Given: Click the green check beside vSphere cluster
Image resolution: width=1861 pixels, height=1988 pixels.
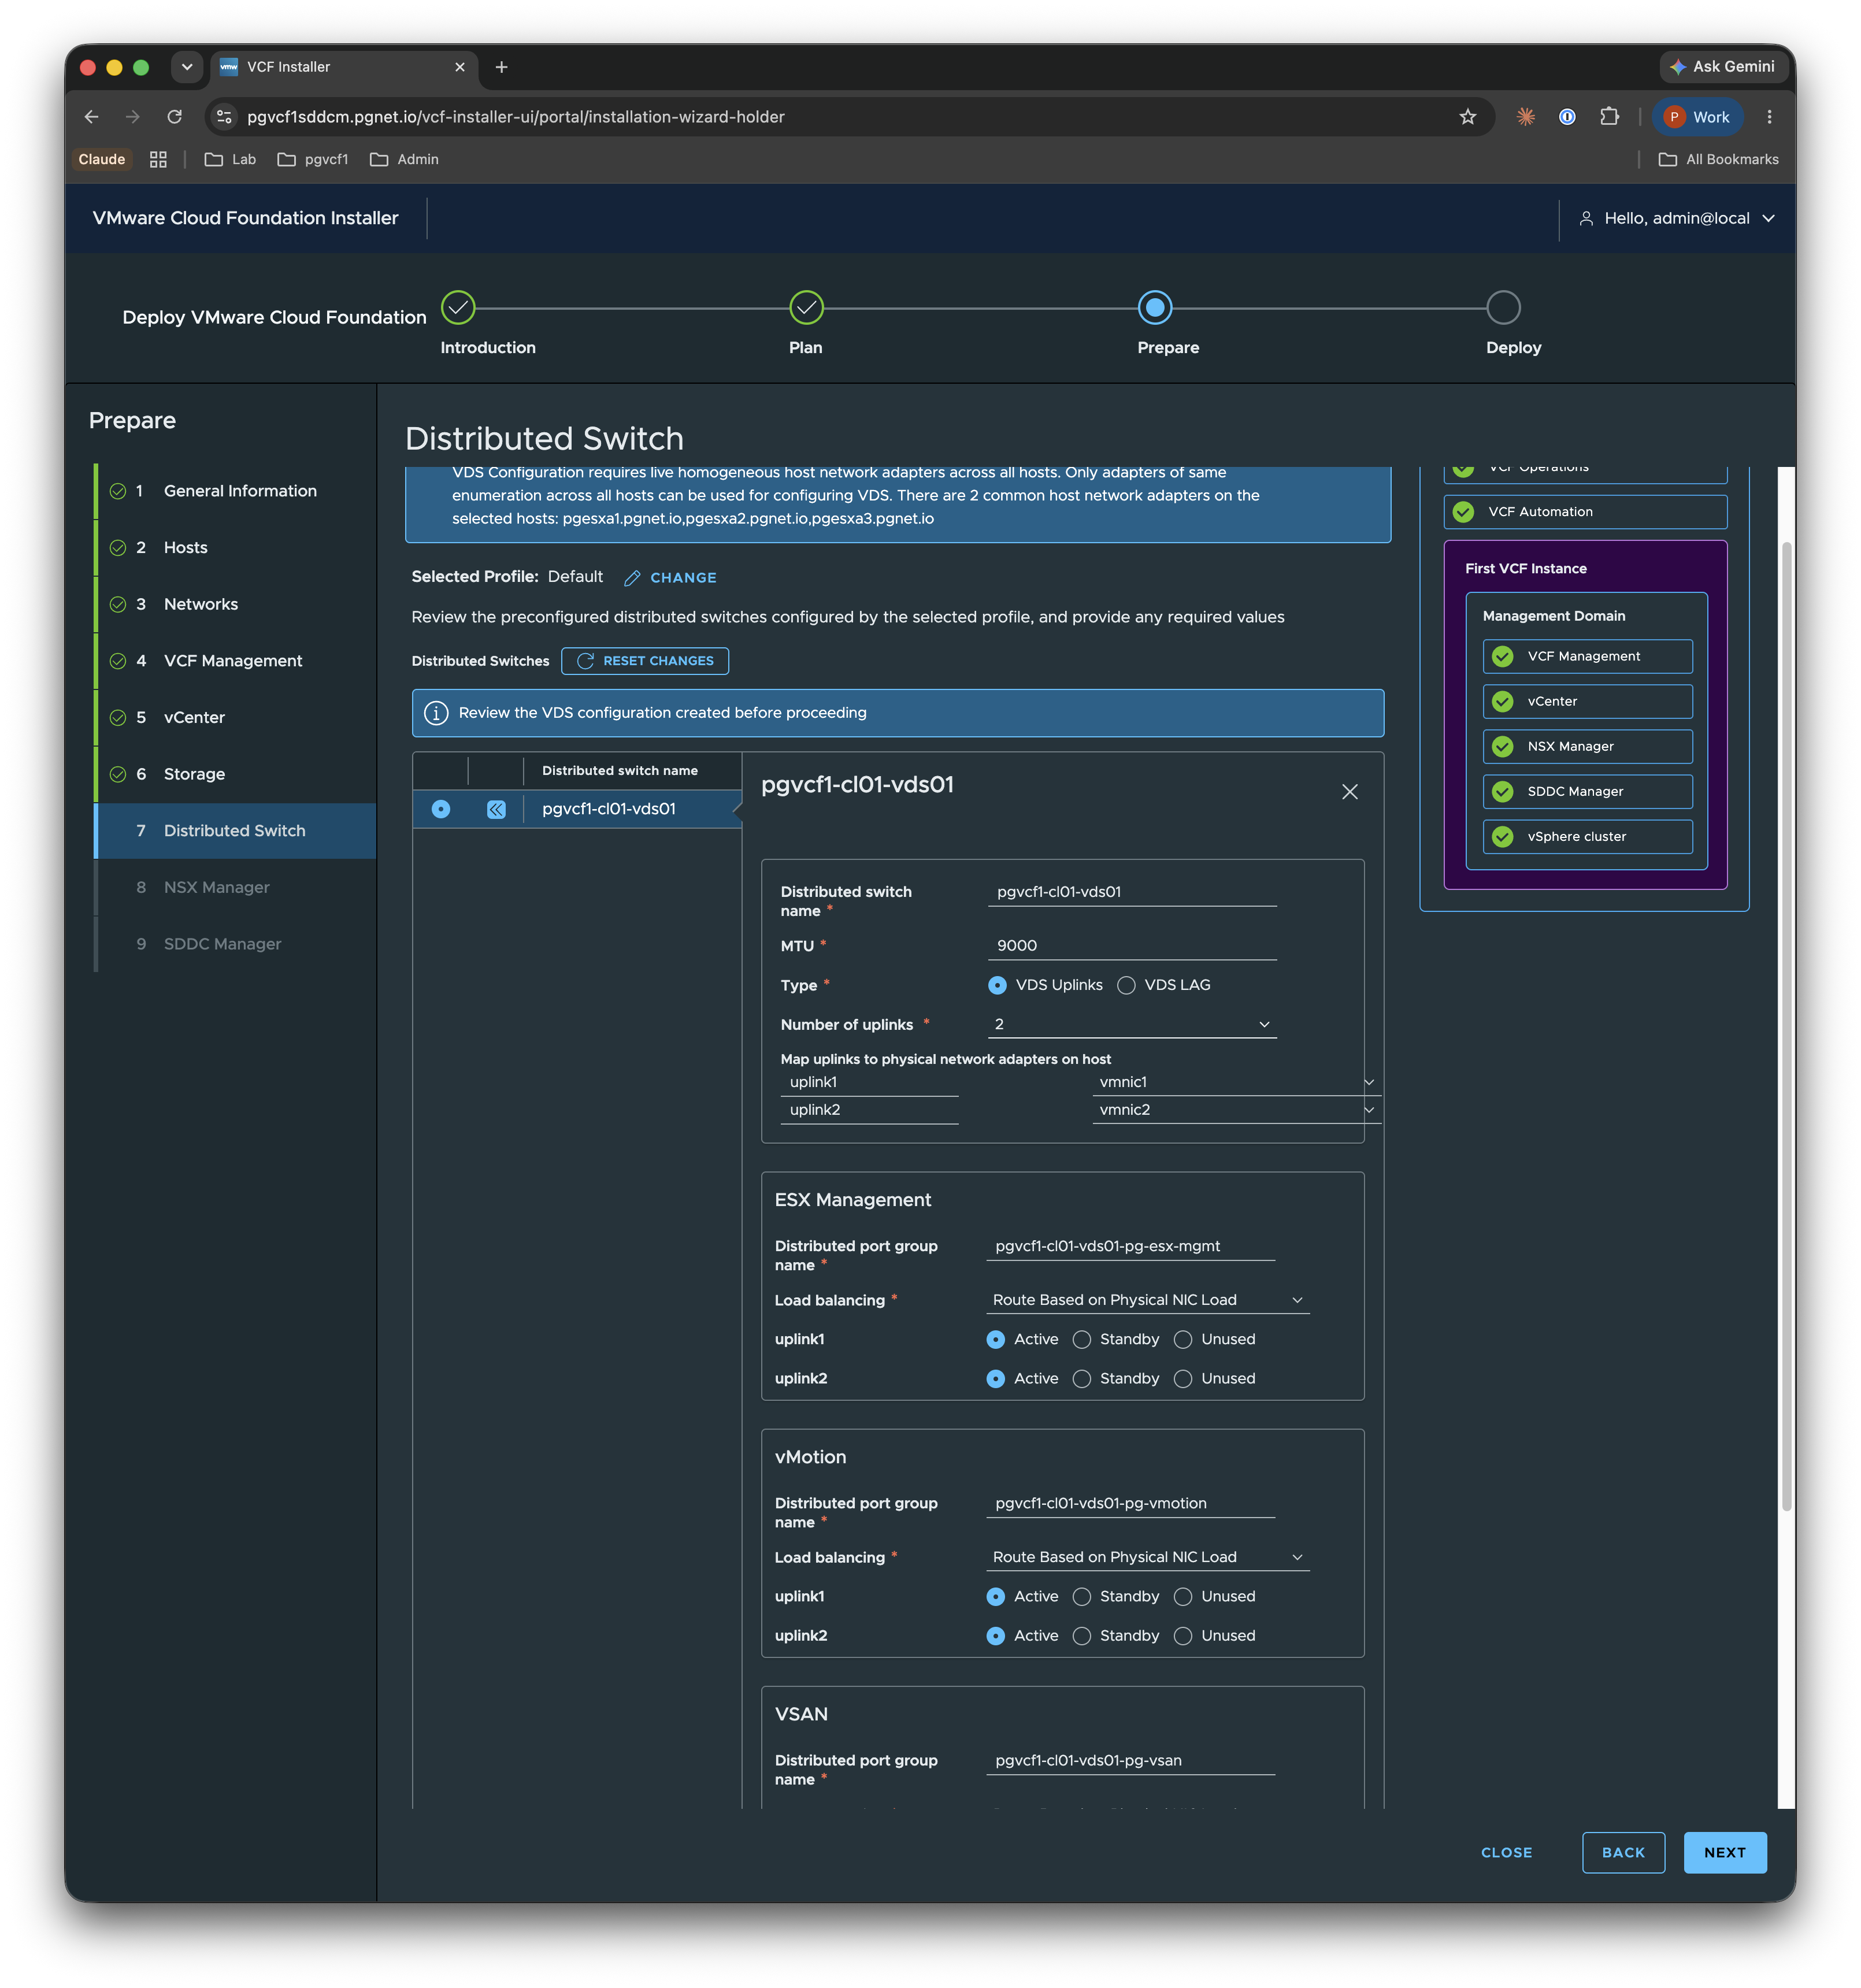Looking at the screenshot, I should coord(1502,836).
